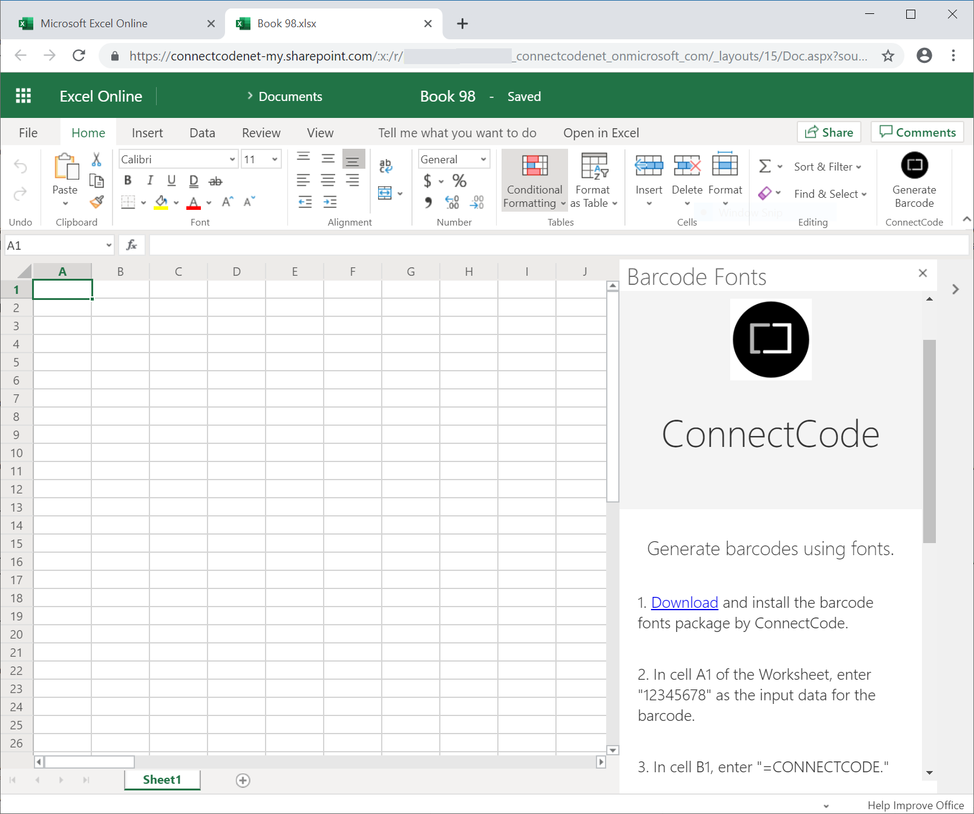Set Top Align vertical alignment
Viewport: 974px width, 814px height.
click(304, 158)
